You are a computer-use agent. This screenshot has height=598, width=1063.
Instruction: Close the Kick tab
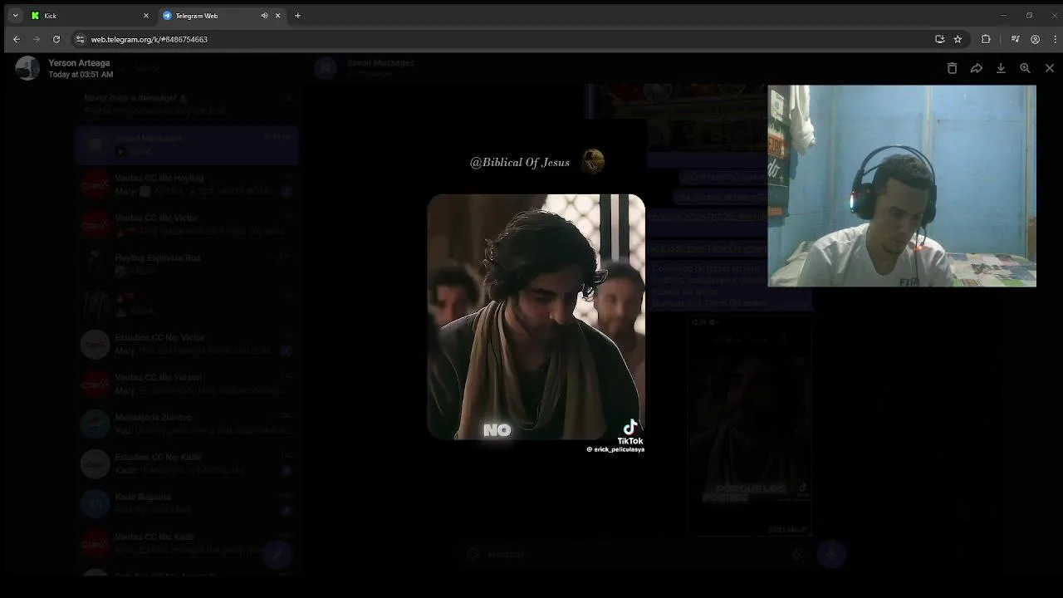[x=146, y=16]
